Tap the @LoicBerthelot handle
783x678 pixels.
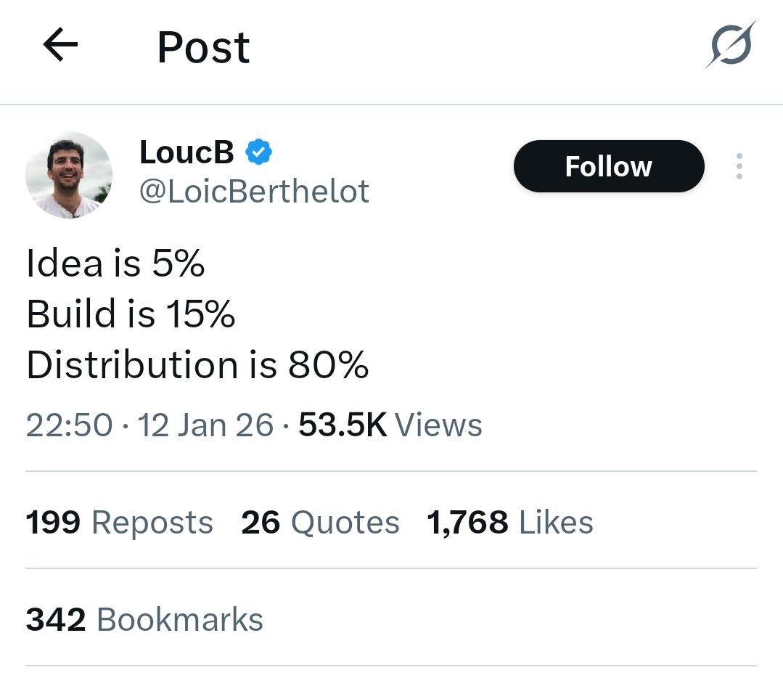(254, 191)
